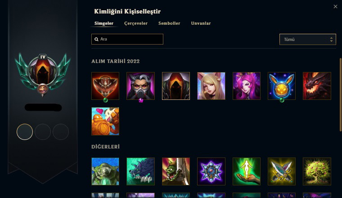
Task: Choose the blue bunny pumpkin icon
Action: 282,86
